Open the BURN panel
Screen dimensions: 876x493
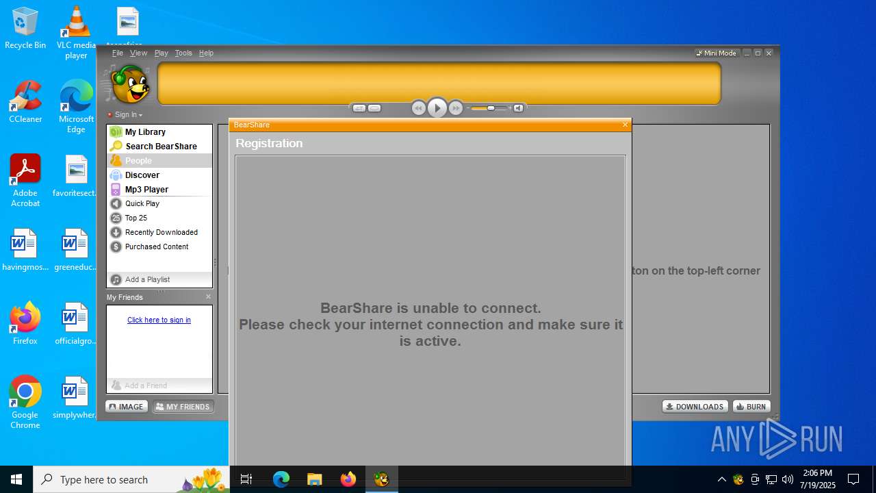751,407
